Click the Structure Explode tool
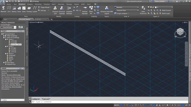Viewport: 191px width, 107px height. (62, 10)
